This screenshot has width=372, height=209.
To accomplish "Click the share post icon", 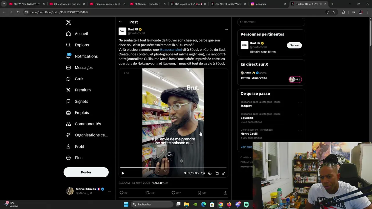I will pyautogui.click(x=225, y=193).
